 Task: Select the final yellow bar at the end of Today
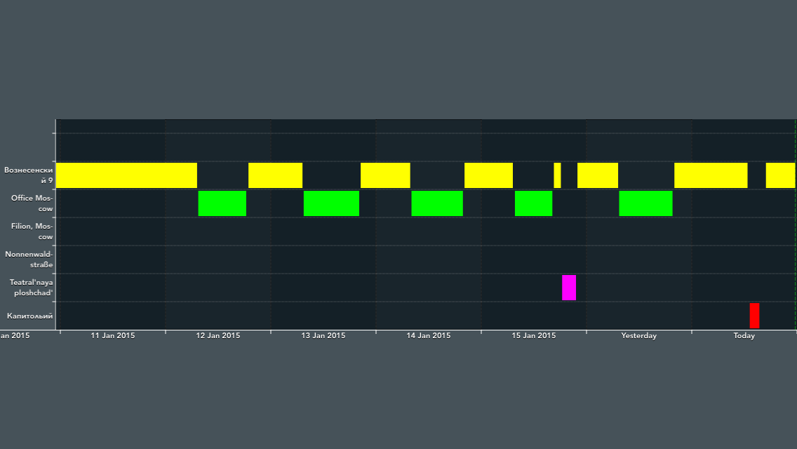(x=780, y=175)
